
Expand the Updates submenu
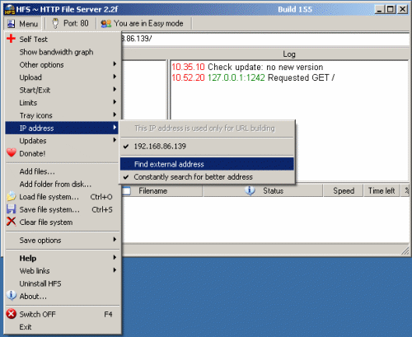coord(62,141)
